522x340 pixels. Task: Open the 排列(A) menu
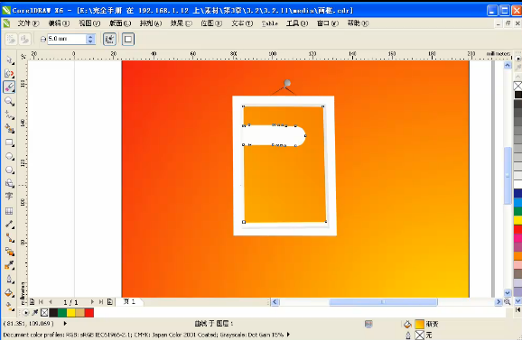pos(151,23)
